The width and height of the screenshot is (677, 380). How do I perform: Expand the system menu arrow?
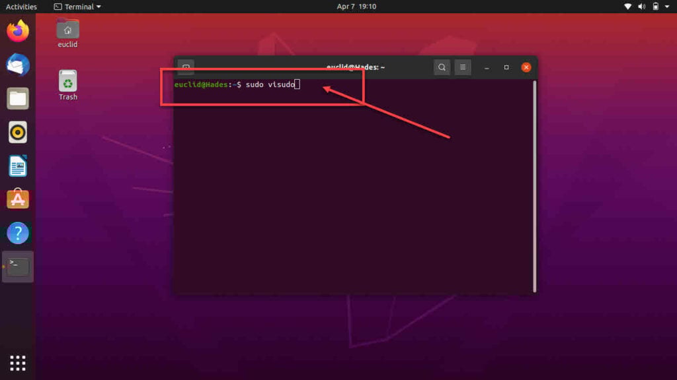tap(667, 7)
